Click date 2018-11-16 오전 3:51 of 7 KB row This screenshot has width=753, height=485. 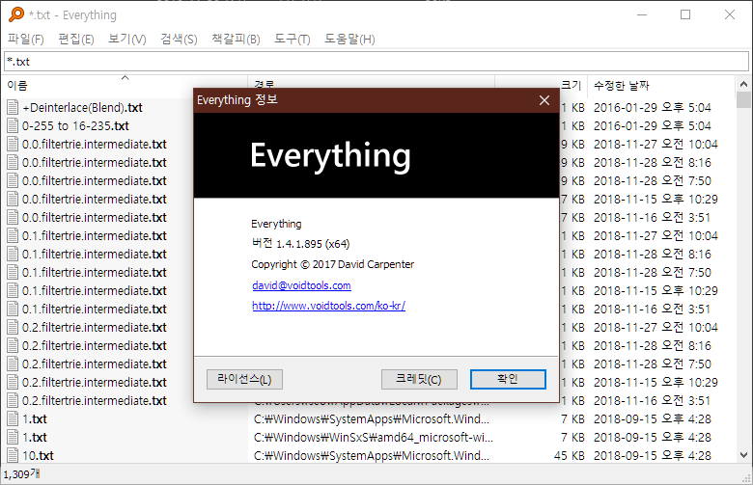click(x=652, y=217)
